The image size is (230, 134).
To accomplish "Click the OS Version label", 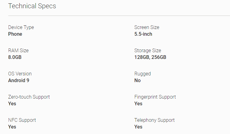I will point(20,74).
